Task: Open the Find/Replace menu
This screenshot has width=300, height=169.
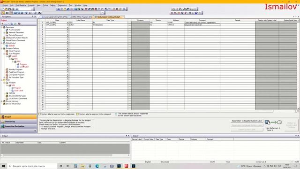Action: (21, 5)
